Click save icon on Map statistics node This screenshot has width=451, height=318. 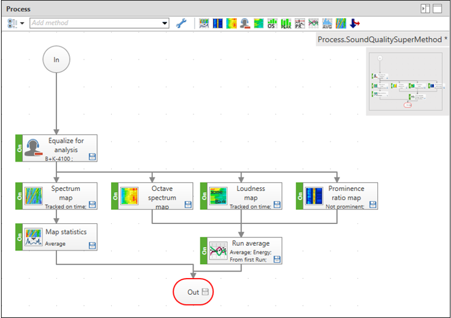(93, 245)
